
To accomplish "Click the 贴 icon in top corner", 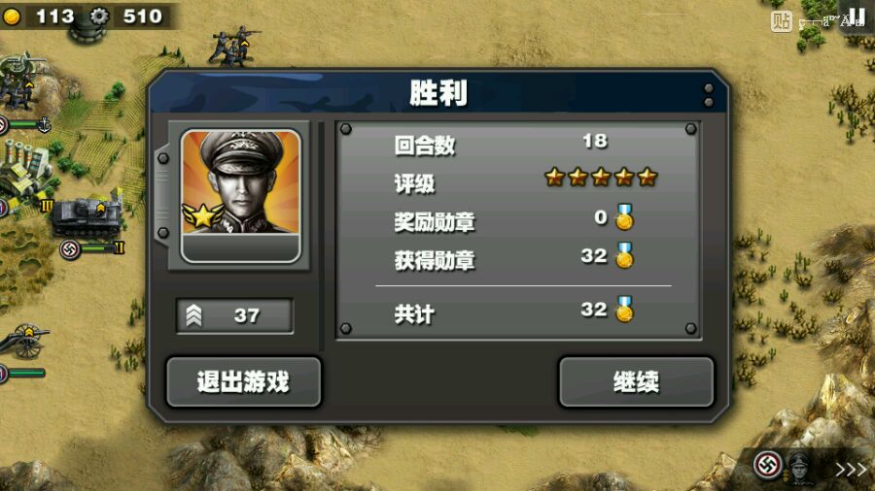I will (782, 21).
